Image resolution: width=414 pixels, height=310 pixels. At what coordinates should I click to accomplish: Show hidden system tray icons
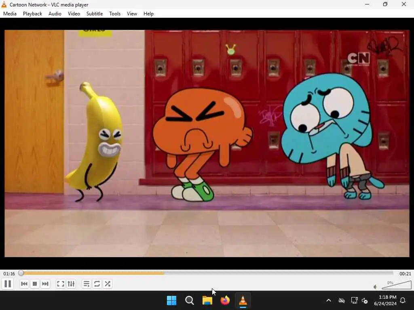click(329, 300)
